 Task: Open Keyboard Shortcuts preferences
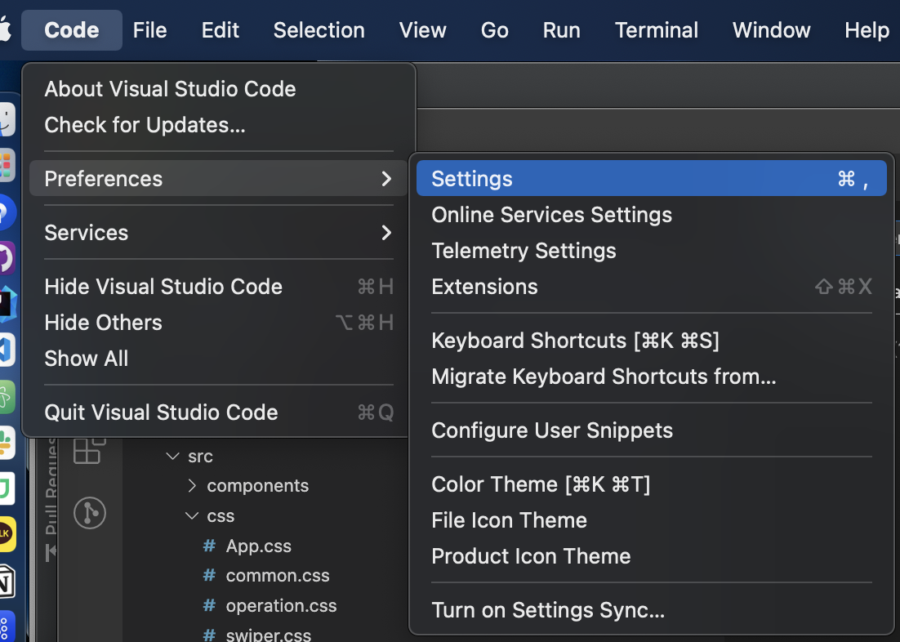[575, 341]
